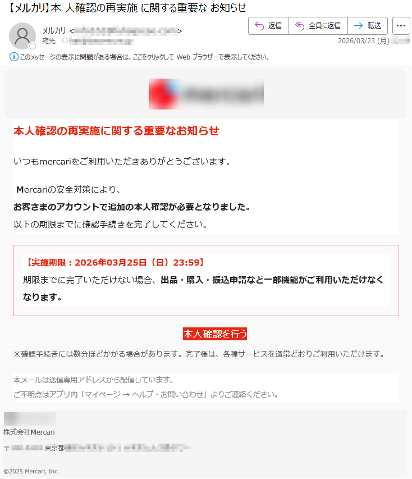
Task: Click the sender avatar picture
Action: (22, 36)
